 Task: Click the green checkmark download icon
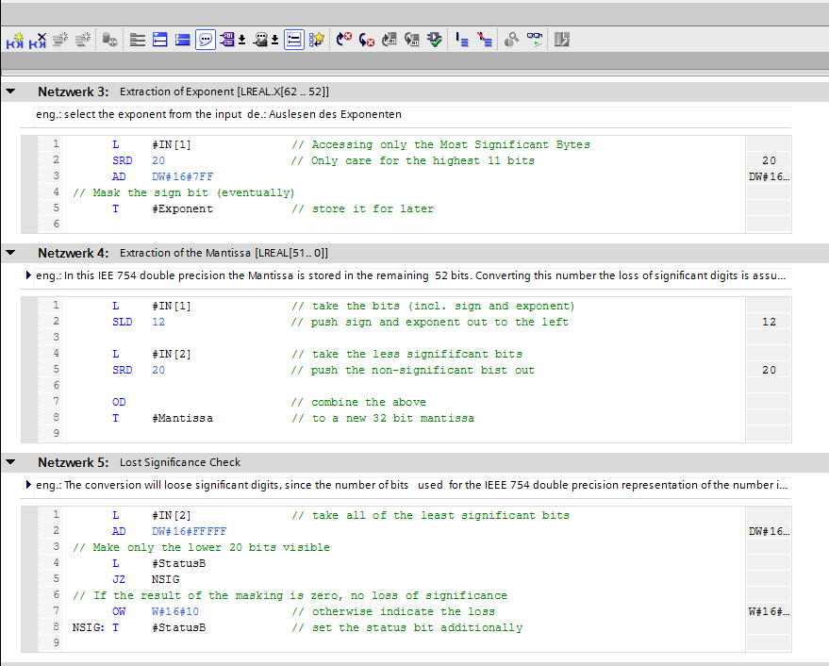click(434, 40)
